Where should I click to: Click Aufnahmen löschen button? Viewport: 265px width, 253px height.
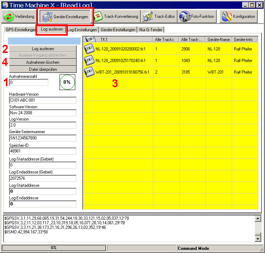click(x=43, y=62)
